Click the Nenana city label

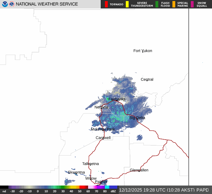pos(101,107)
